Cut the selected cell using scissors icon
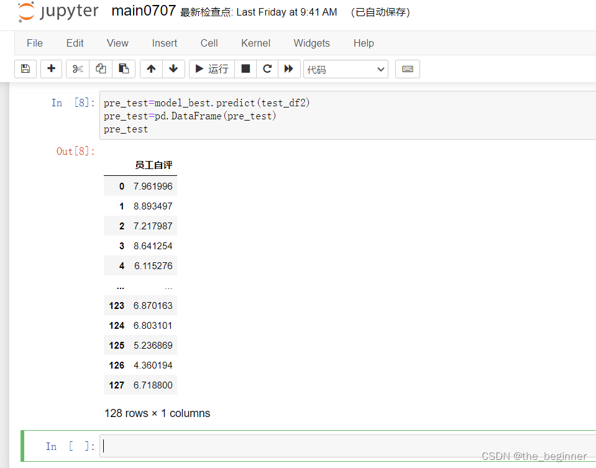This screenshot has width=596, height=468. [77, 68]
